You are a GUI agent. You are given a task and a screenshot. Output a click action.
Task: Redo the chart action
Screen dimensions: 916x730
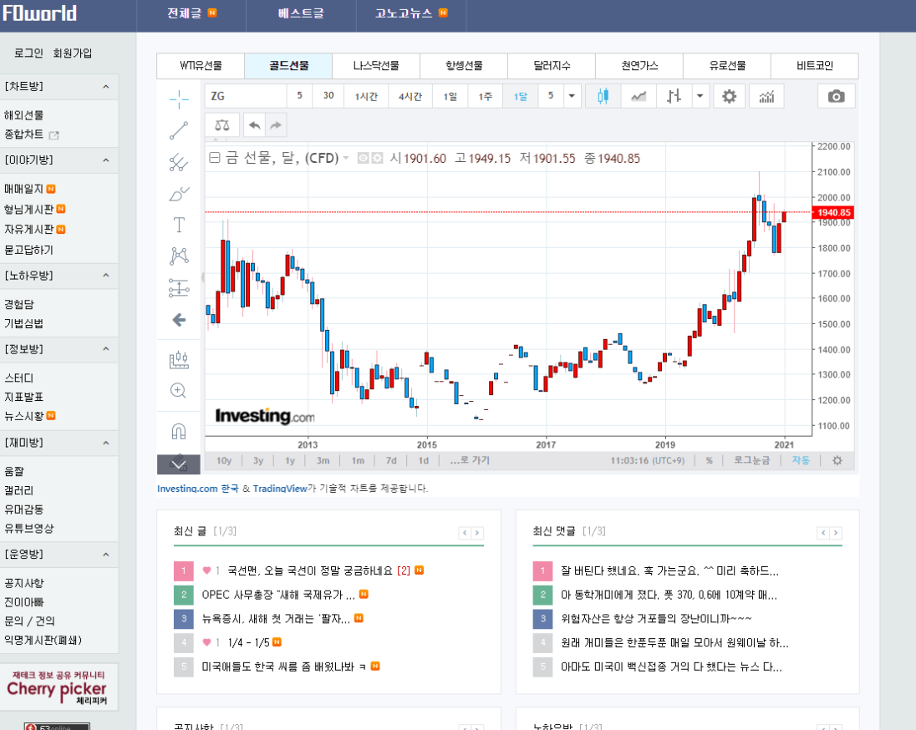(276, 125)
